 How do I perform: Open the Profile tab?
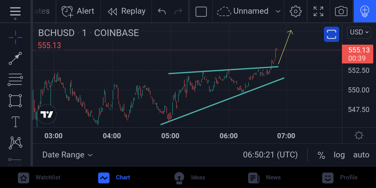pos(340,178)
